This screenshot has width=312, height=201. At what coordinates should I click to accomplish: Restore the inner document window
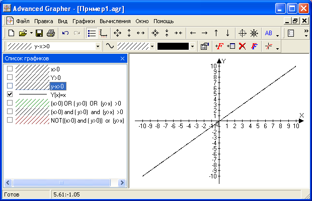[295, 21]
